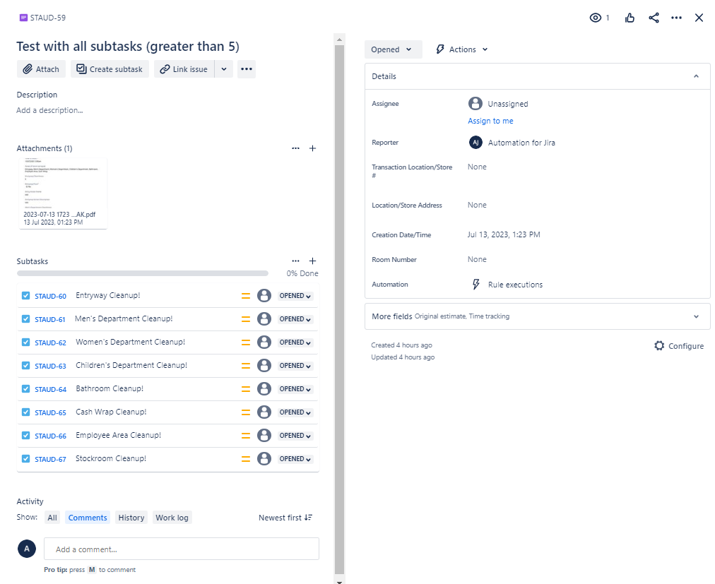The width and height of the screenshot is (715, 584).
Task: Click the watch eye icon
Action: pos(595,18)
